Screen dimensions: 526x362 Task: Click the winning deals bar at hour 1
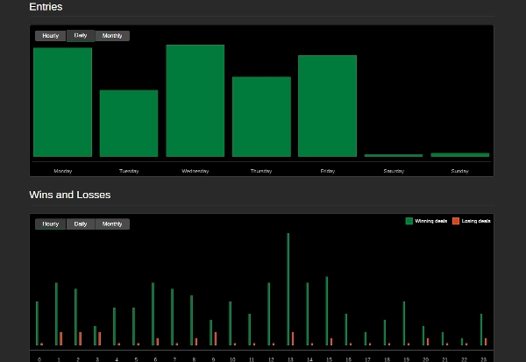click(x=56, y=314)
